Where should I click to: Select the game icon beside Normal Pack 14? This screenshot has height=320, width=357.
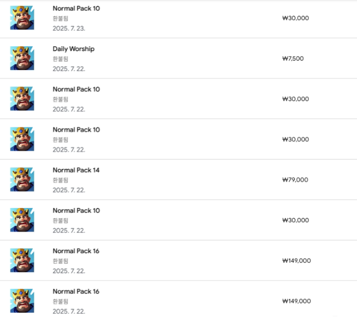coord(22,179)
